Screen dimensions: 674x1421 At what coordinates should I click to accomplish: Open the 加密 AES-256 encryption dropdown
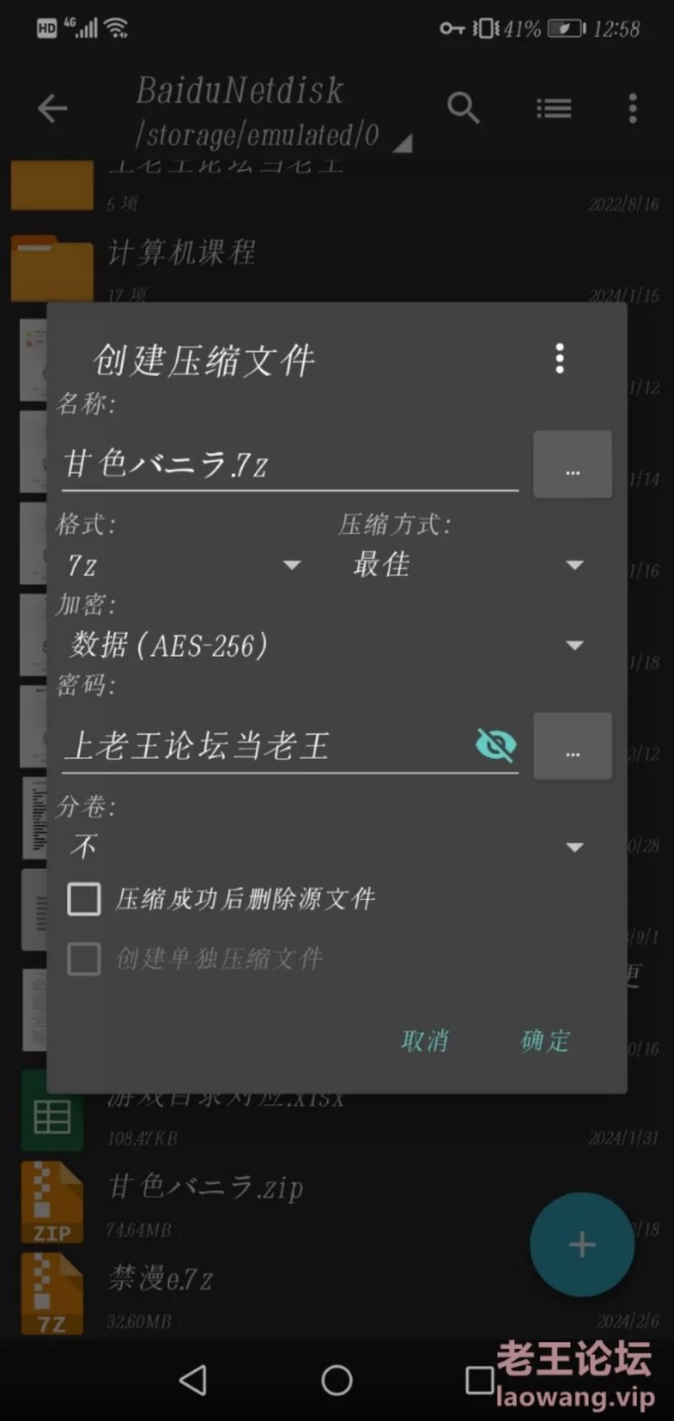tap(326, 645)
